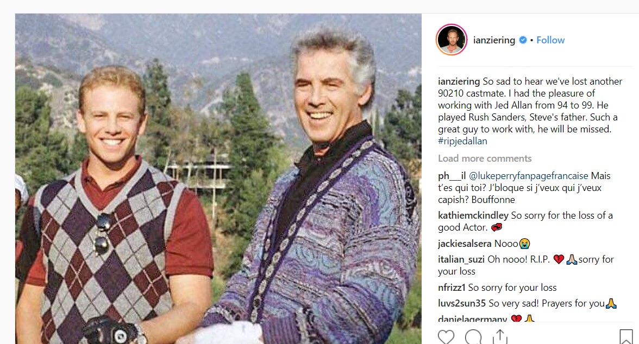This screenshot has width=639, height=344.
Task: Save post with bookmark icon
Action: pyautogui.click(x=626, y=337)
